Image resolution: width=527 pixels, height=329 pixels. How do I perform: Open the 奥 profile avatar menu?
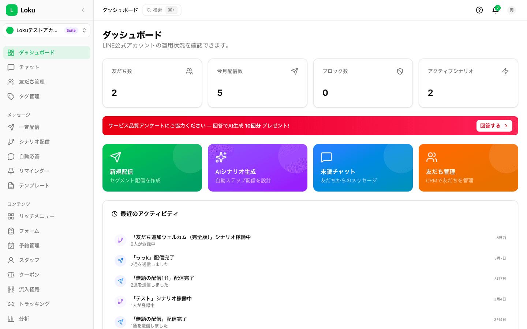(511, 10)
